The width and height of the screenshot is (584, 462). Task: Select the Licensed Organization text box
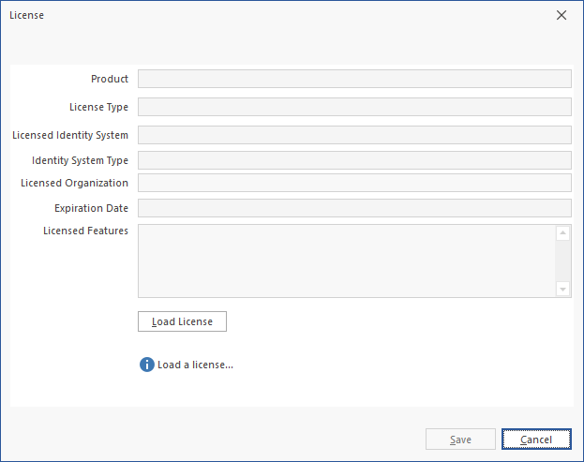tap(354, 183)
